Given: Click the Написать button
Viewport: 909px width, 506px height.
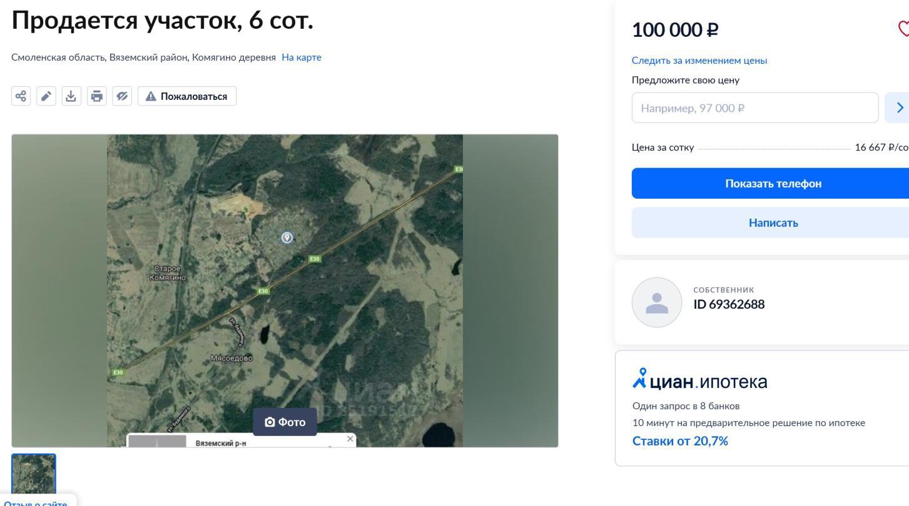Looking at the screenshot, I should [773, 223].
